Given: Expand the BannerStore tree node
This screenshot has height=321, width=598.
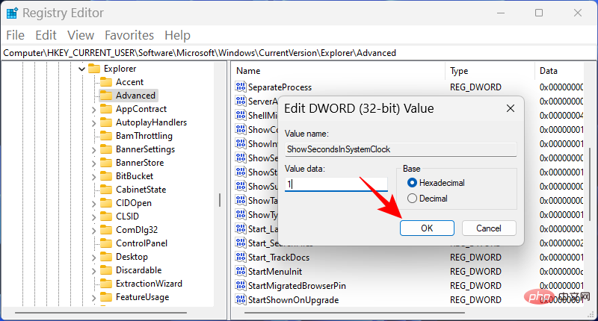Looking at the screenshot, I should click(93, 163).
